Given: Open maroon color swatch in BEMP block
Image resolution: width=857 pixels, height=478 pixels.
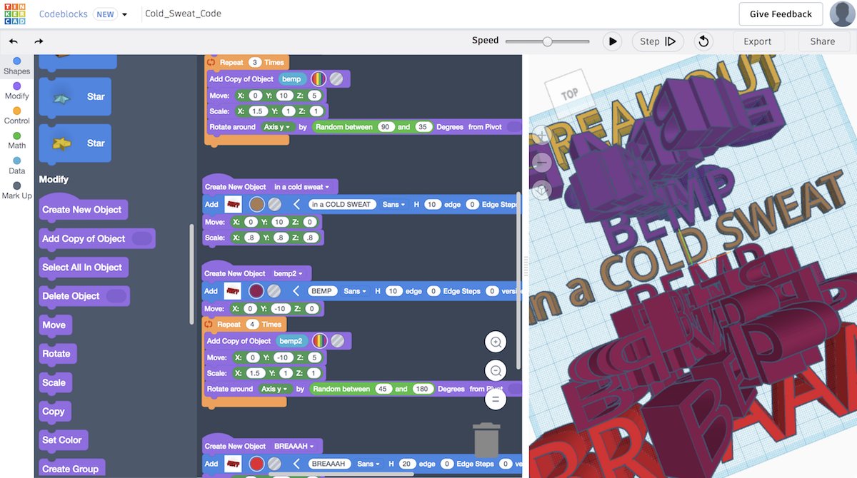Looking at the screenshot, I should point(256,291).
